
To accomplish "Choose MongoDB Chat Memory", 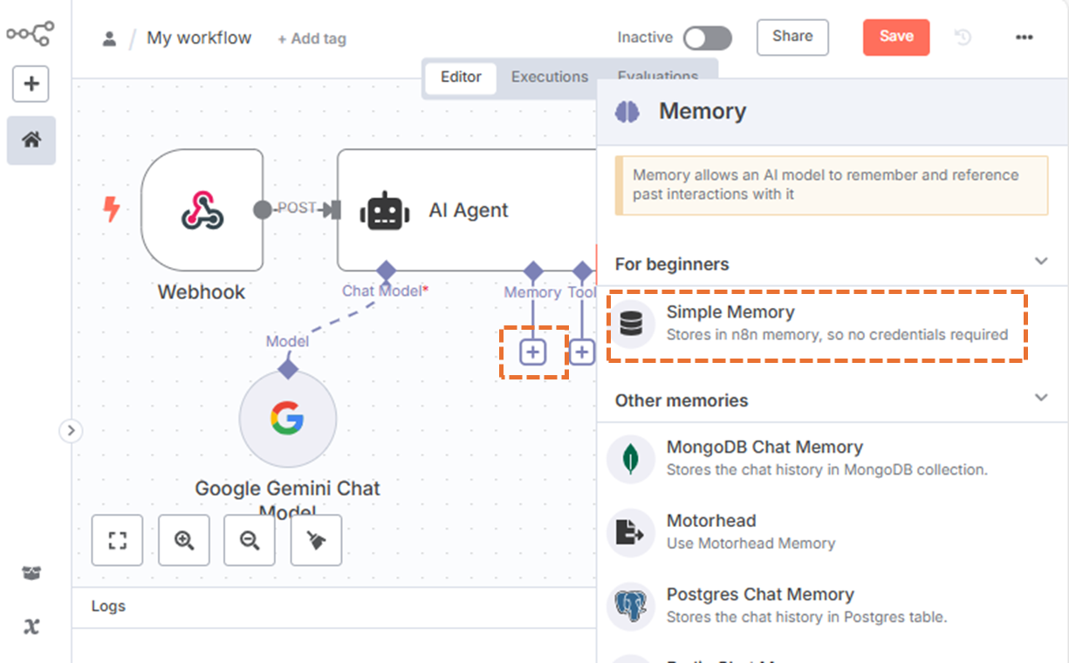I will 833,458.
